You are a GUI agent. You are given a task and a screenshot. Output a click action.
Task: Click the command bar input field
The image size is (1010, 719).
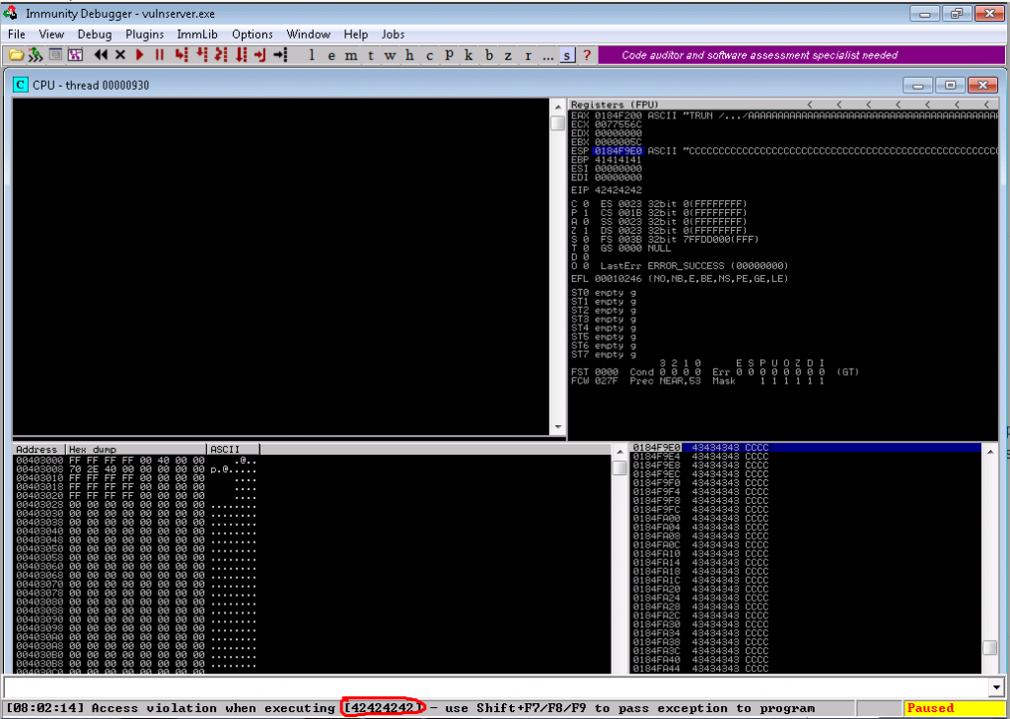(497, 686)
